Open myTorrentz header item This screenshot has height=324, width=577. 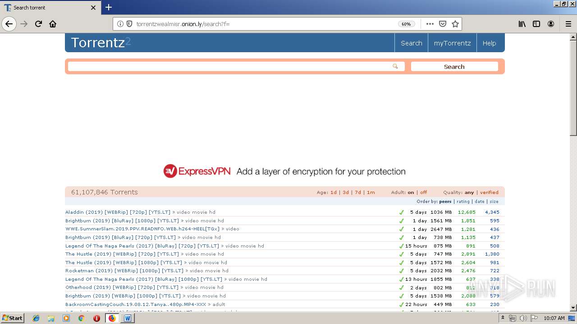452,43
